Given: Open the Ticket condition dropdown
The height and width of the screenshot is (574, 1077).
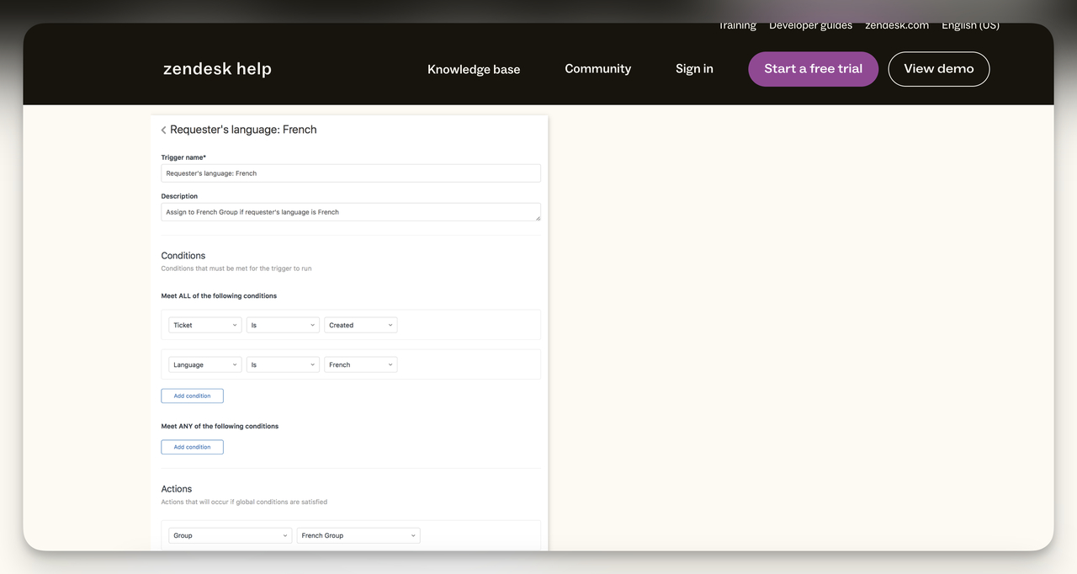Looking at the screenshot, I should pos(204,324).
